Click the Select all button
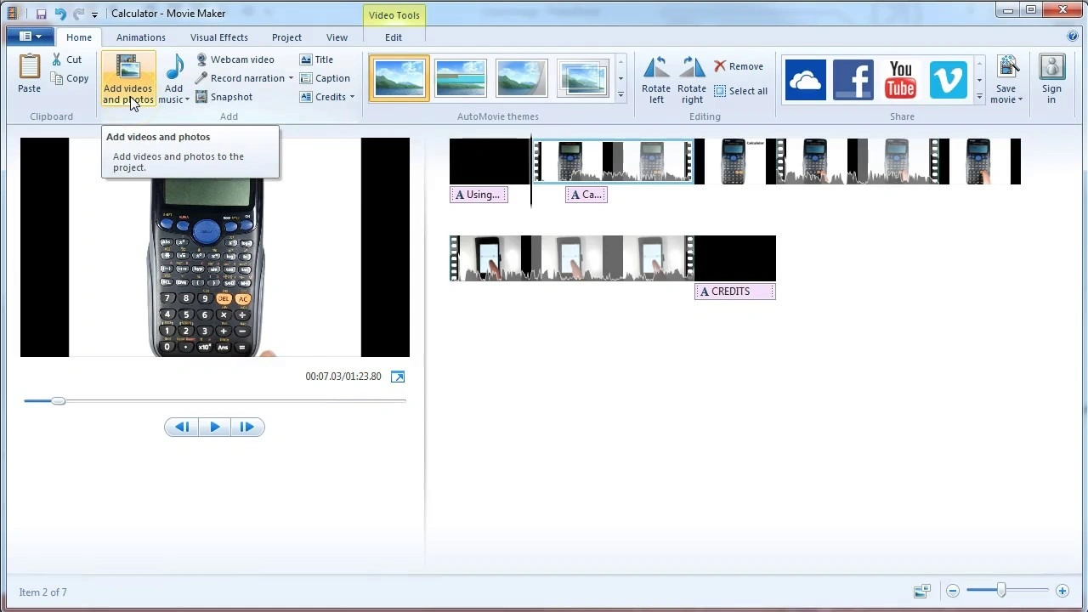The height and width of the screenshot is (612, 1088). coord(740,91)
